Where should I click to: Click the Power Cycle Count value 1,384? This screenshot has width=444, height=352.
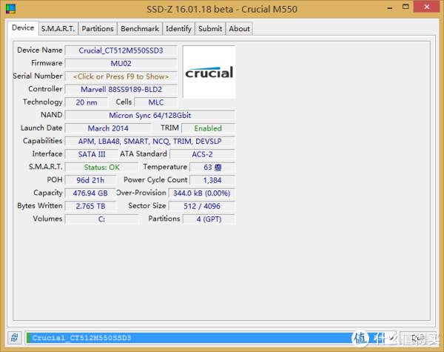pos(212,180)
